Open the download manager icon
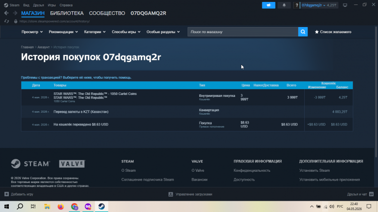Screen dimensions: 378x212 pyautogui.click(x=171, y=194)
